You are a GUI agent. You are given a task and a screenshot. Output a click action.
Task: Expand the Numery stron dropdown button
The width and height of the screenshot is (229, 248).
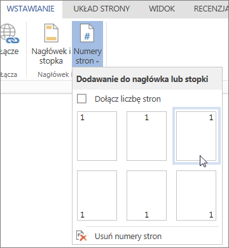coord(87,45)
